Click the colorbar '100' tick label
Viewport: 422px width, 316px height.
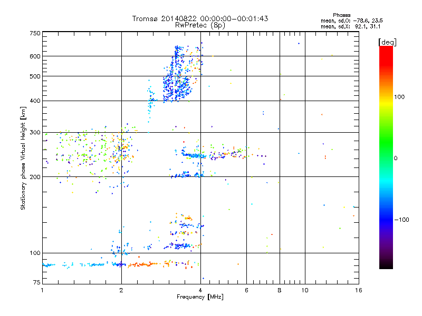(x=399, y=97)
